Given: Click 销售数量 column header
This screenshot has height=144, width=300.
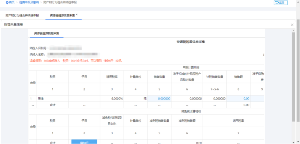Looking at the screenshot, I should pos(160,77).
